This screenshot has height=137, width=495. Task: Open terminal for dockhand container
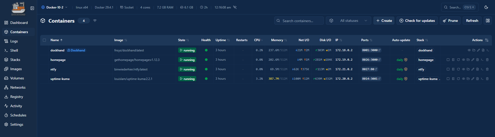click(488, 50)
